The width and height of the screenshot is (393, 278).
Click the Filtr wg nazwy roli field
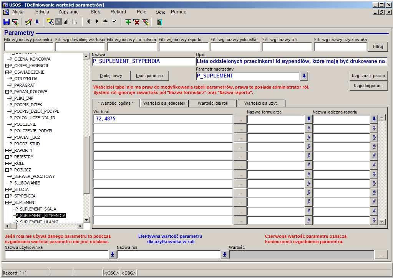(x=287, y=47)
